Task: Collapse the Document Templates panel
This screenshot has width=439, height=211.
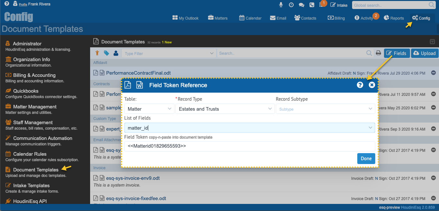Action: [x=432, y=42]
